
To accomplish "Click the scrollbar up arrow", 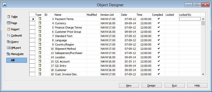I will tap(203, 19).
